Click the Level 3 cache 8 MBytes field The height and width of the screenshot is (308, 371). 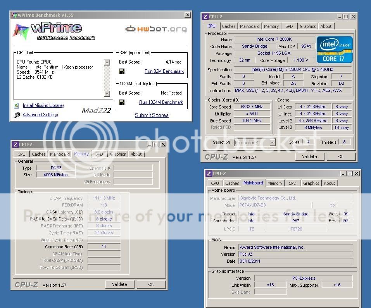tap(313, 127)
